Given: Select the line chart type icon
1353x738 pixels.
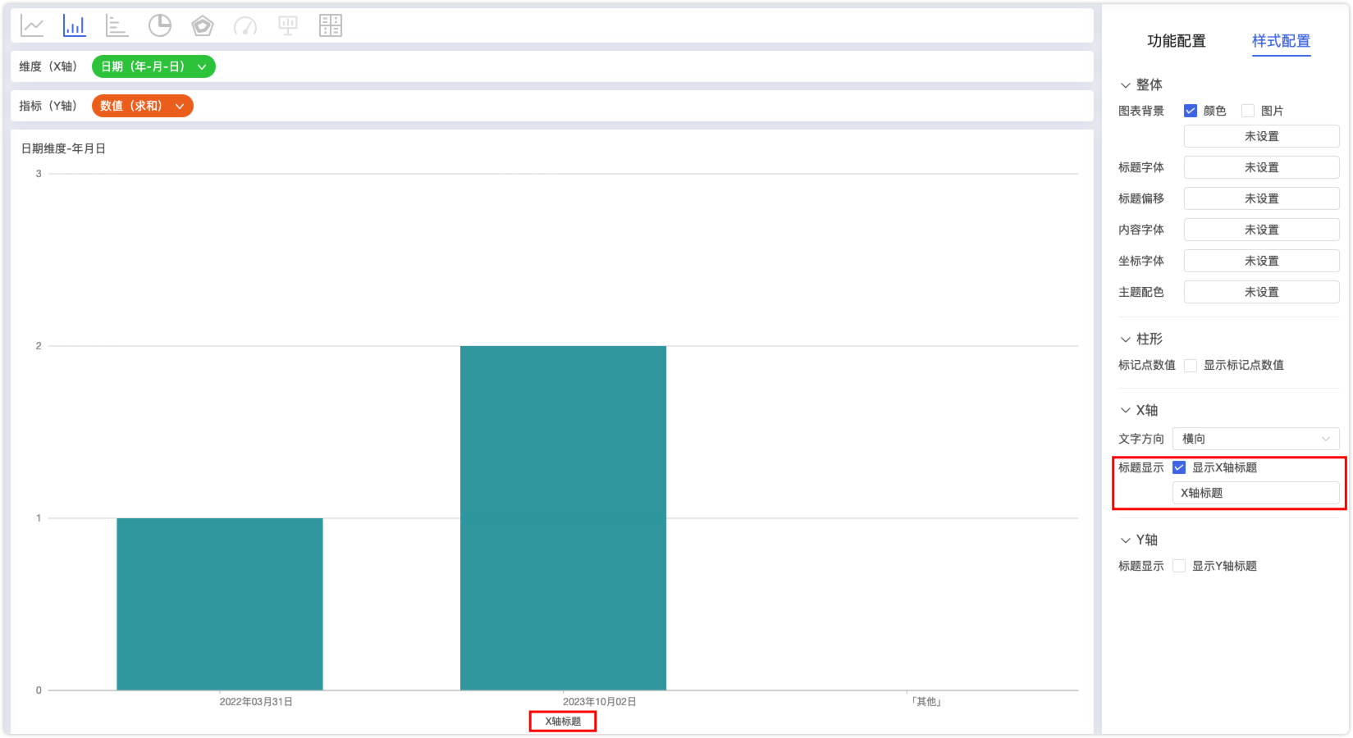Looking at the screenshot, I should coord(32,26).
